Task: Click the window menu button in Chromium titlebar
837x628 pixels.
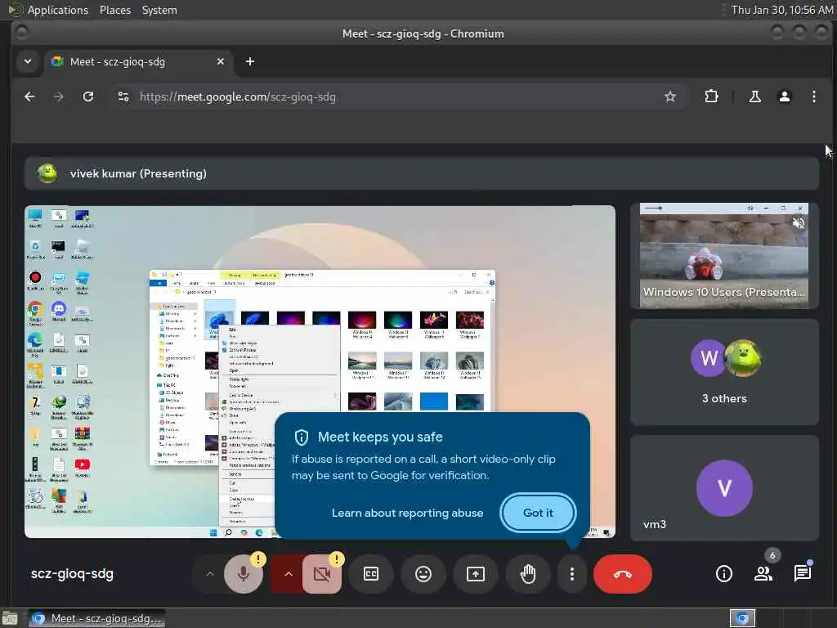Action: pos(21,33)
